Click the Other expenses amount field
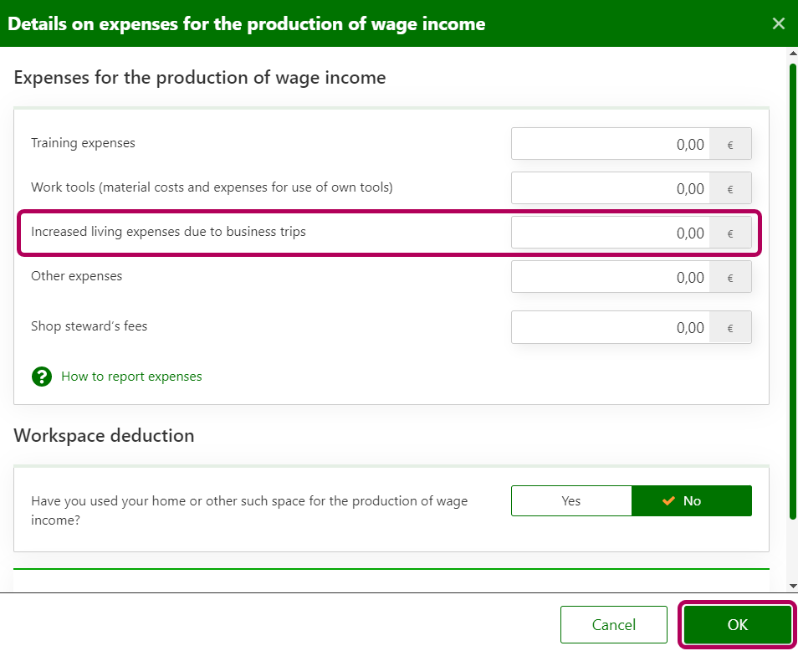798x651 pixels. click(611, 277)
